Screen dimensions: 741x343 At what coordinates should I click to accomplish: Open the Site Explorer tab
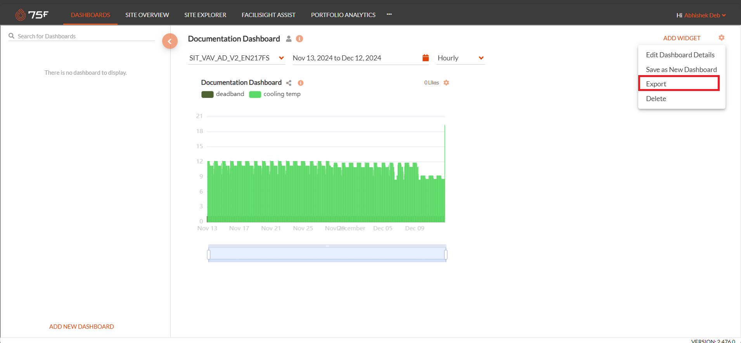(x=205, y=15)
